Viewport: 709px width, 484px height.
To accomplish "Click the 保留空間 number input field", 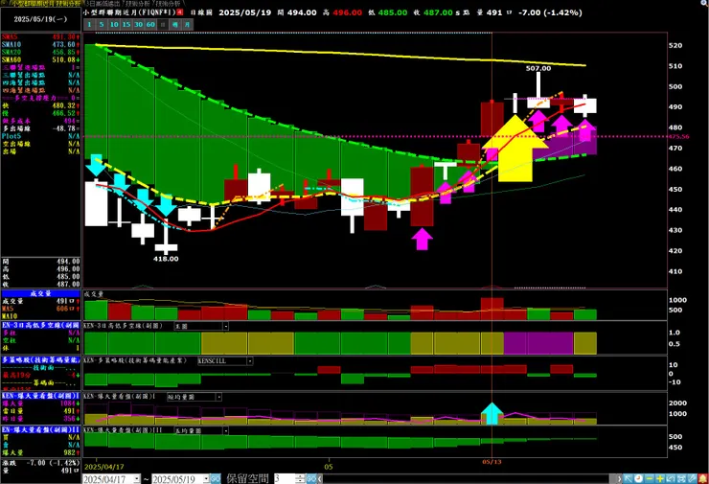I will click(285, 479).
